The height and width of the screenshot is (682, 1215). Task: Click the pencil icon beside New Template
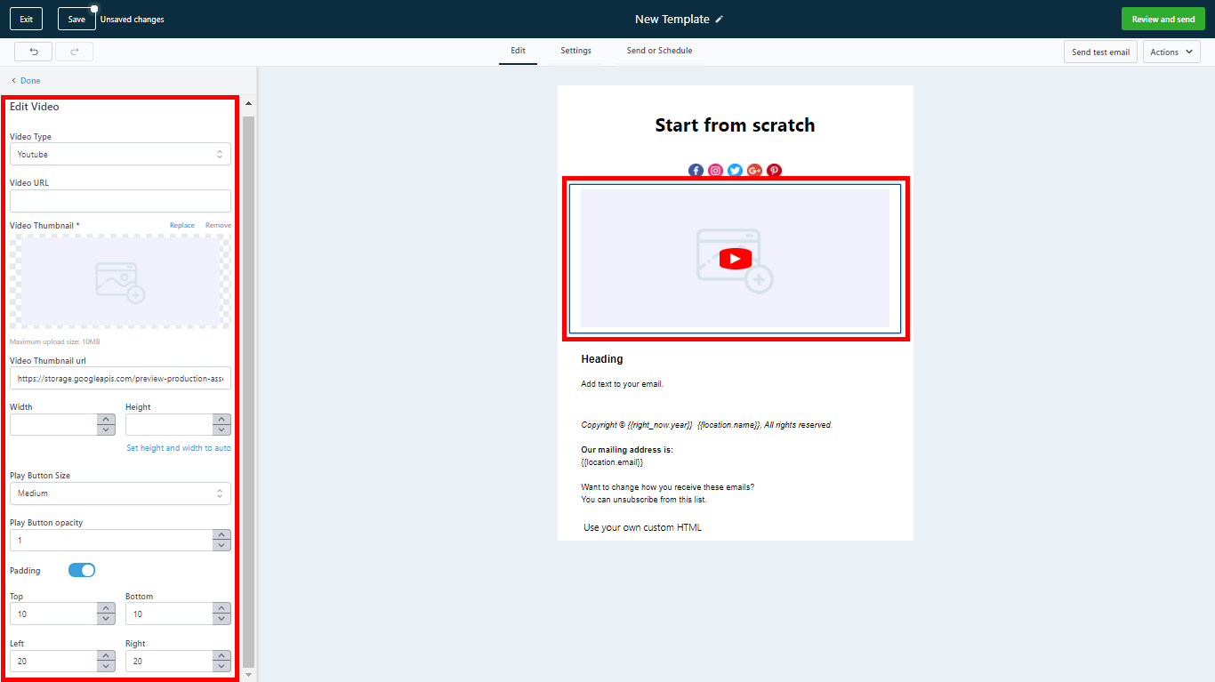coord(720,20)
